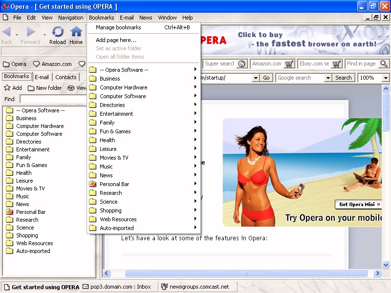Image resolution: width=391 pixels, height=293 pixels.
Task: Click the Amazon.com search cart icon
Action: click(x=289, y=64)
